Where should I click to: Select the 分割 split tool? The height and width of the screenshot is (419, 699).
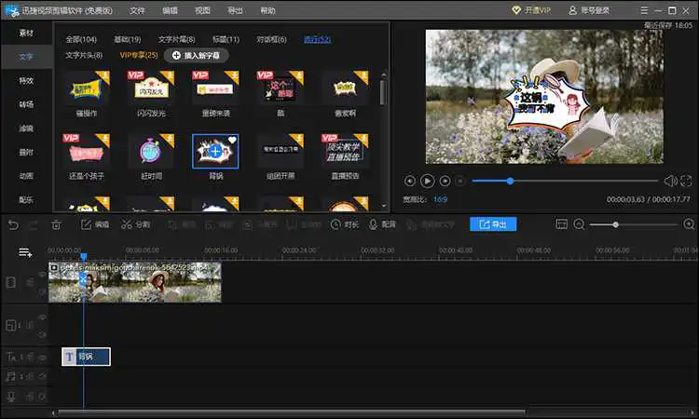pos(135,224)
